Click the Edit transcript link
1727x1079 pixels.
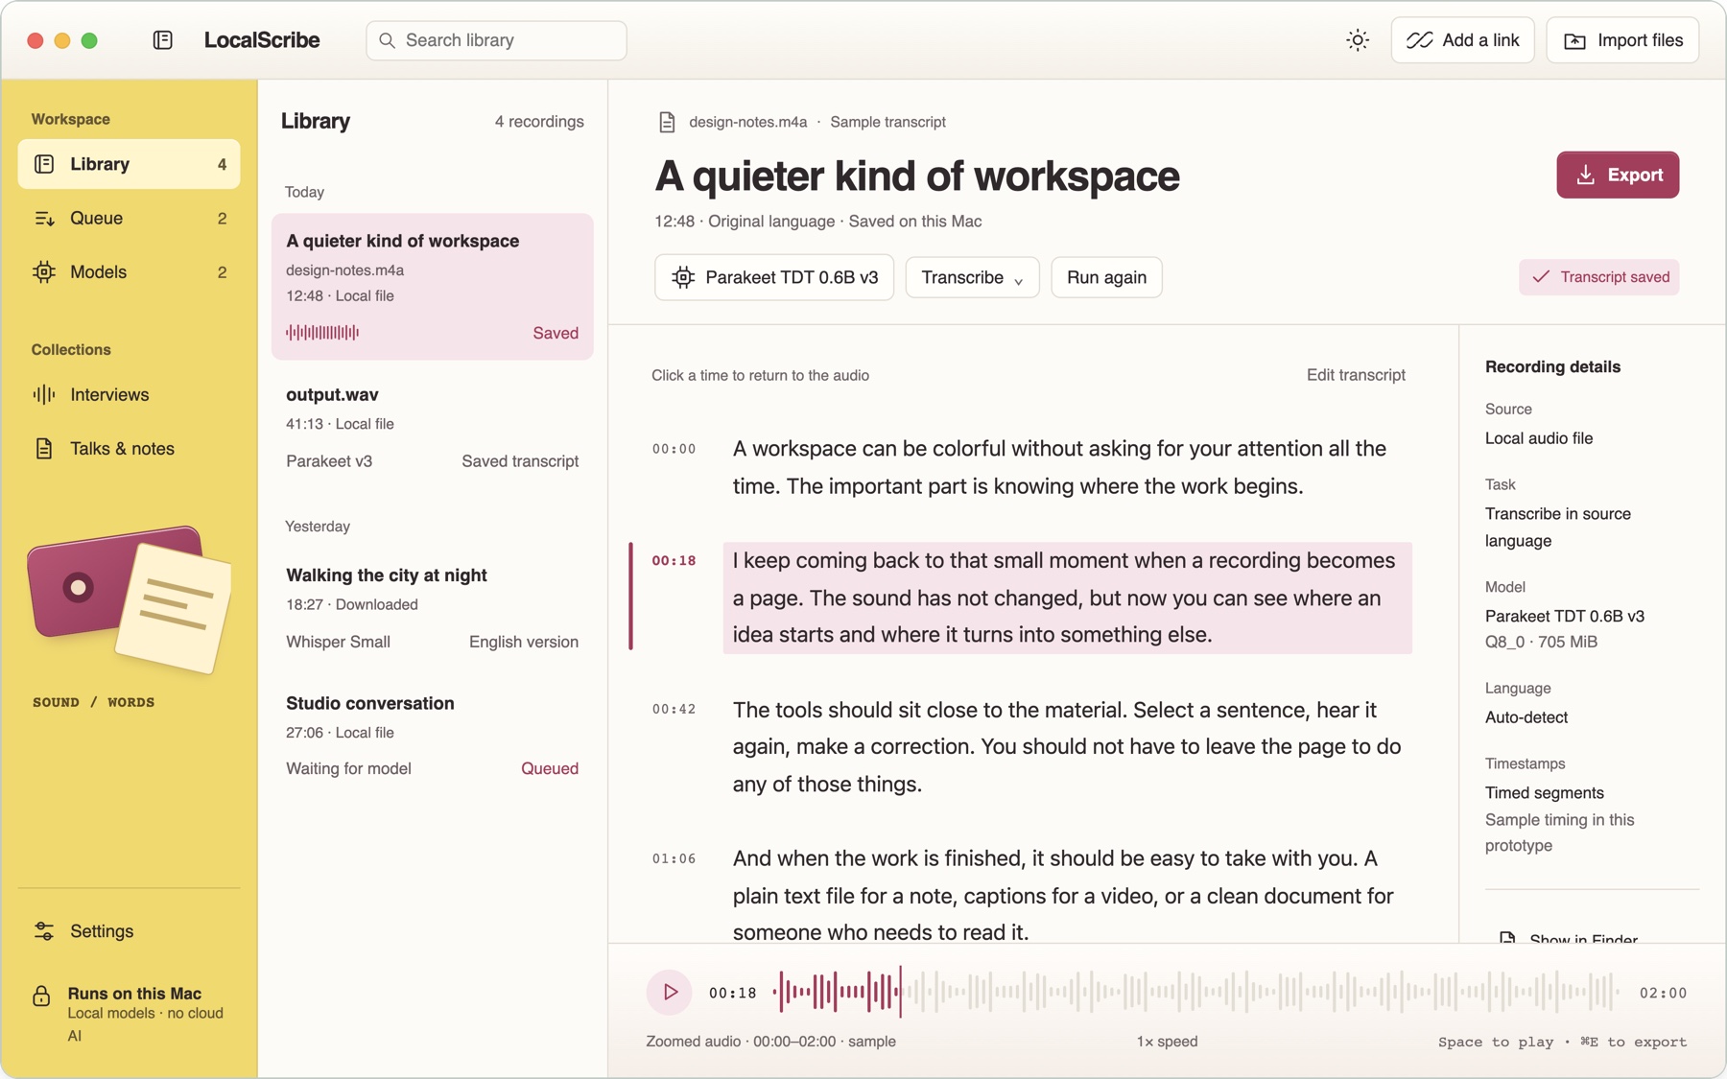click(x=1356, y=375)
